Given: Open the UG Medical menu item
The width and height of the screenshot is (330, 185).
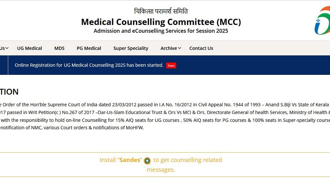Looking at the screenshot, I should click(29, 48).
